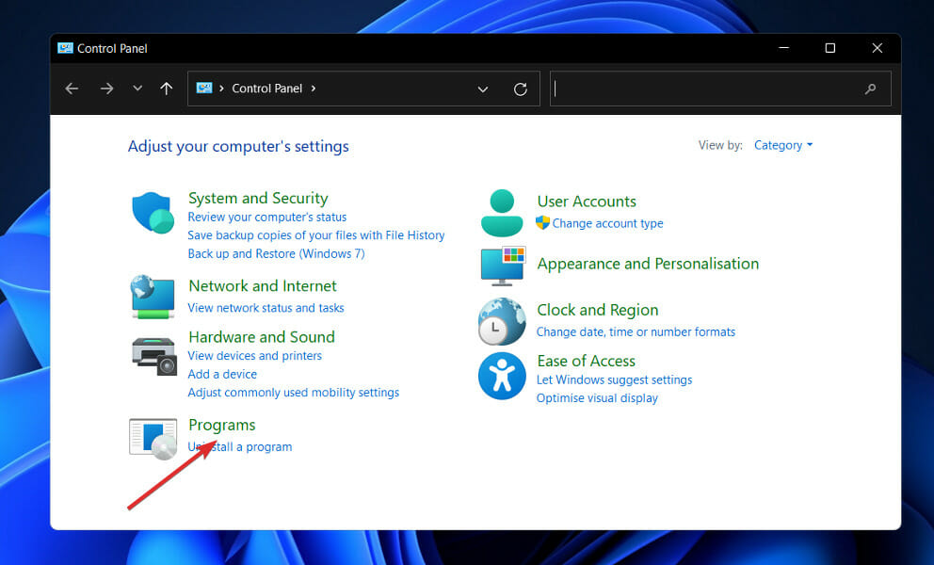Open the Hardware and Sound printer icon

pyautogui.click(x=153, y=356)
